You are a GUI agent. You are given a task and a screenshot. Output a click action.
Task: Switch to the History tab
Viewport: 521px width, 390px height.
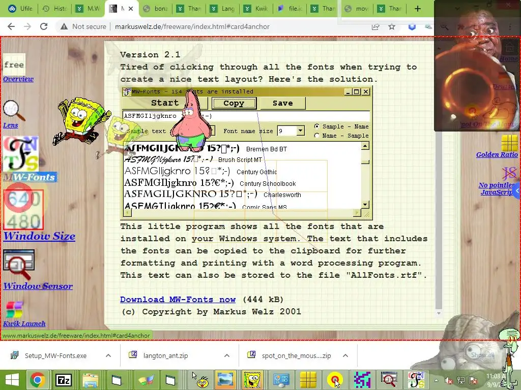[55, 9]
